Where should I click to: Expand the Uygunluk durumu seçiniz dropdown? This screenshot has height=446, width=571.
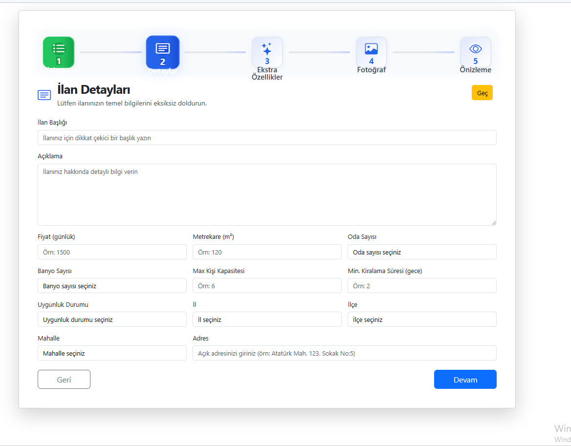tap(112, 320)
